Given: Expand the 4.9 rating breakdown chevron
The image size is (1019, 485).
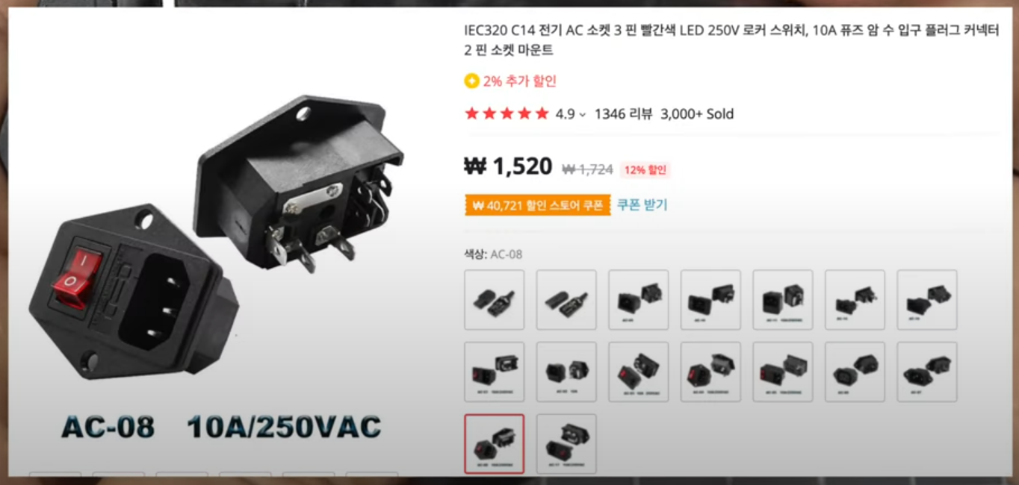Looking at the screenshot, I should pos(583,115).
